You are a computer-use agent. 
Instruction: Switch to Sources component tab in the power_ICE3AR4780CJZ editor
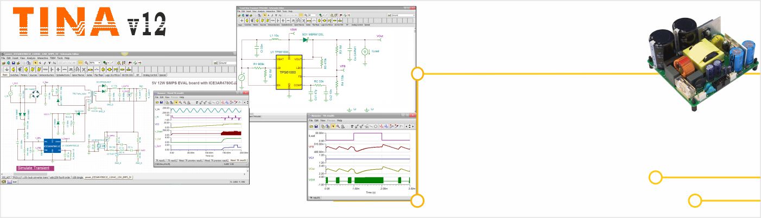click(33, 75)
